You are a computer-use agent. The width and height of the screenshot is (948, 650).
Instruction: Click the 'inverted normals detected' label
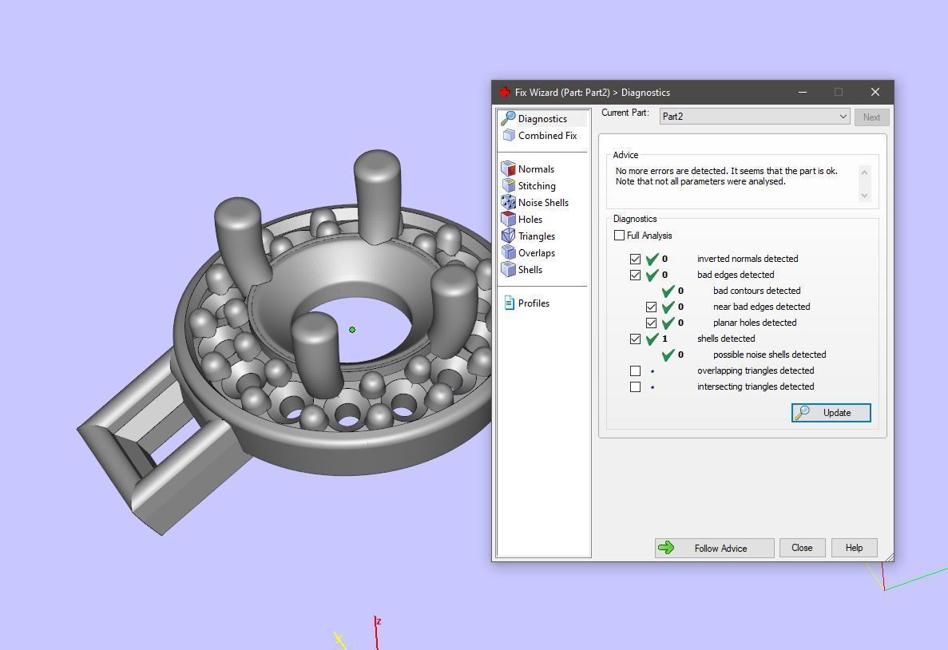(x=748, y=259)
